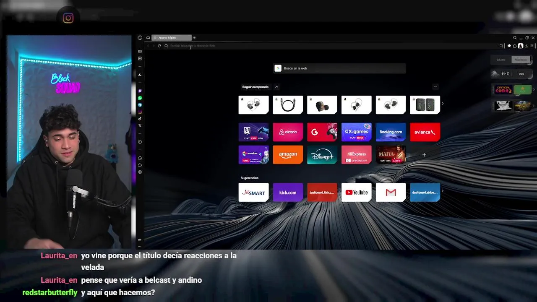Open the YouTube suggestion tile
Screen dimensions: 537x302
coord(357,193)
